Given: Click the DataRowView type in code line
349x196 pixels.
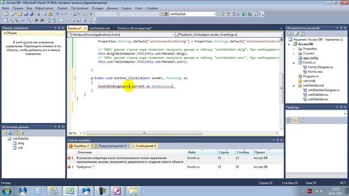Looking at the screenshot, I should click(162, 86).
